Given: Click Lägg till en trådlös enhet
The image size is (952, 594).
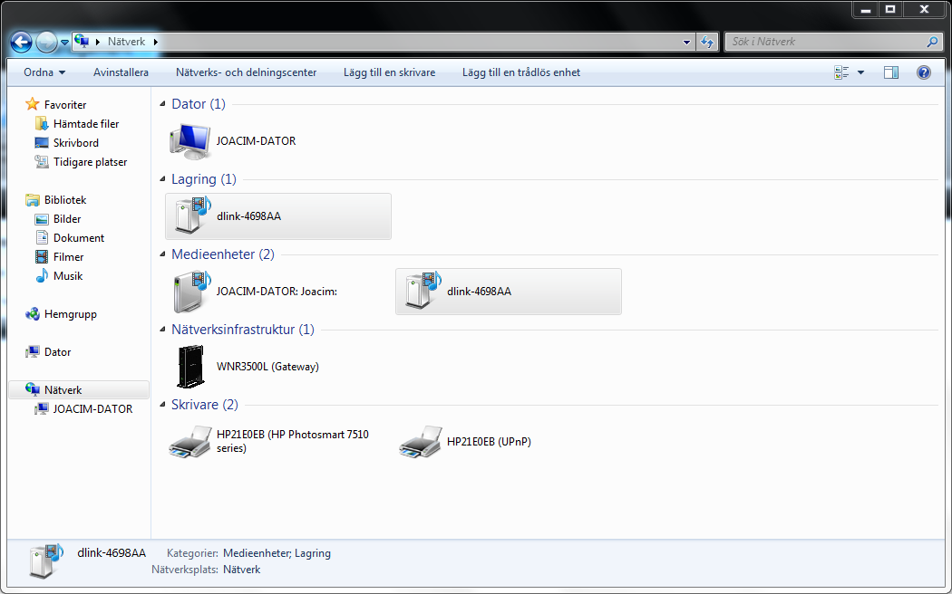Looking at the screenshot, I should [521, 72].
